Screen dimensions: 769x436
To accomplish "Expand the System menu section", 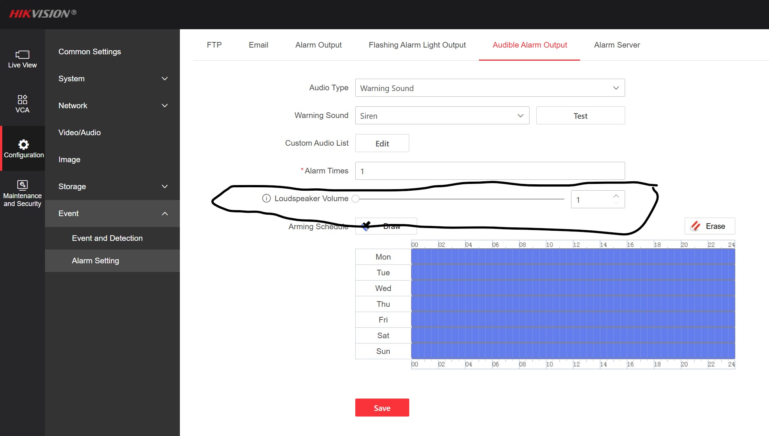I will coord(112,79).
